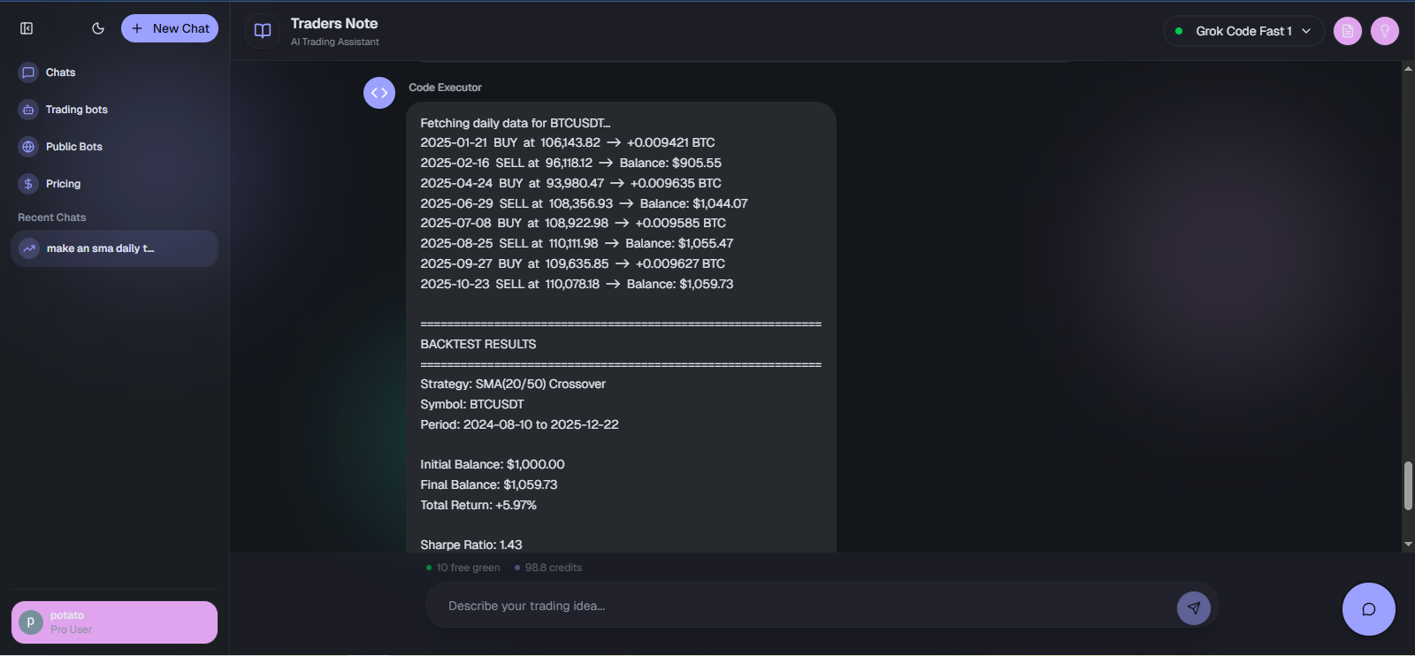This screenshot has height=656, width=1415.
Task: Send message with paper plane button
Action: pyautogui.click(x=1194, y=607)
